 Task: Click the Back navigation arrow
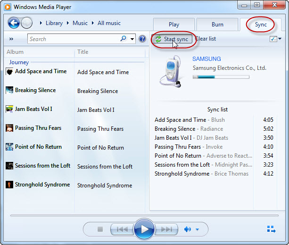tap(14, 23)
